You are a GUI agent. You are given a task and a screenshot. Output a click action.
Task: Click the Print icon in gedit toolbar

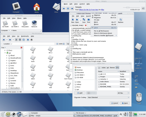(88, 20)
